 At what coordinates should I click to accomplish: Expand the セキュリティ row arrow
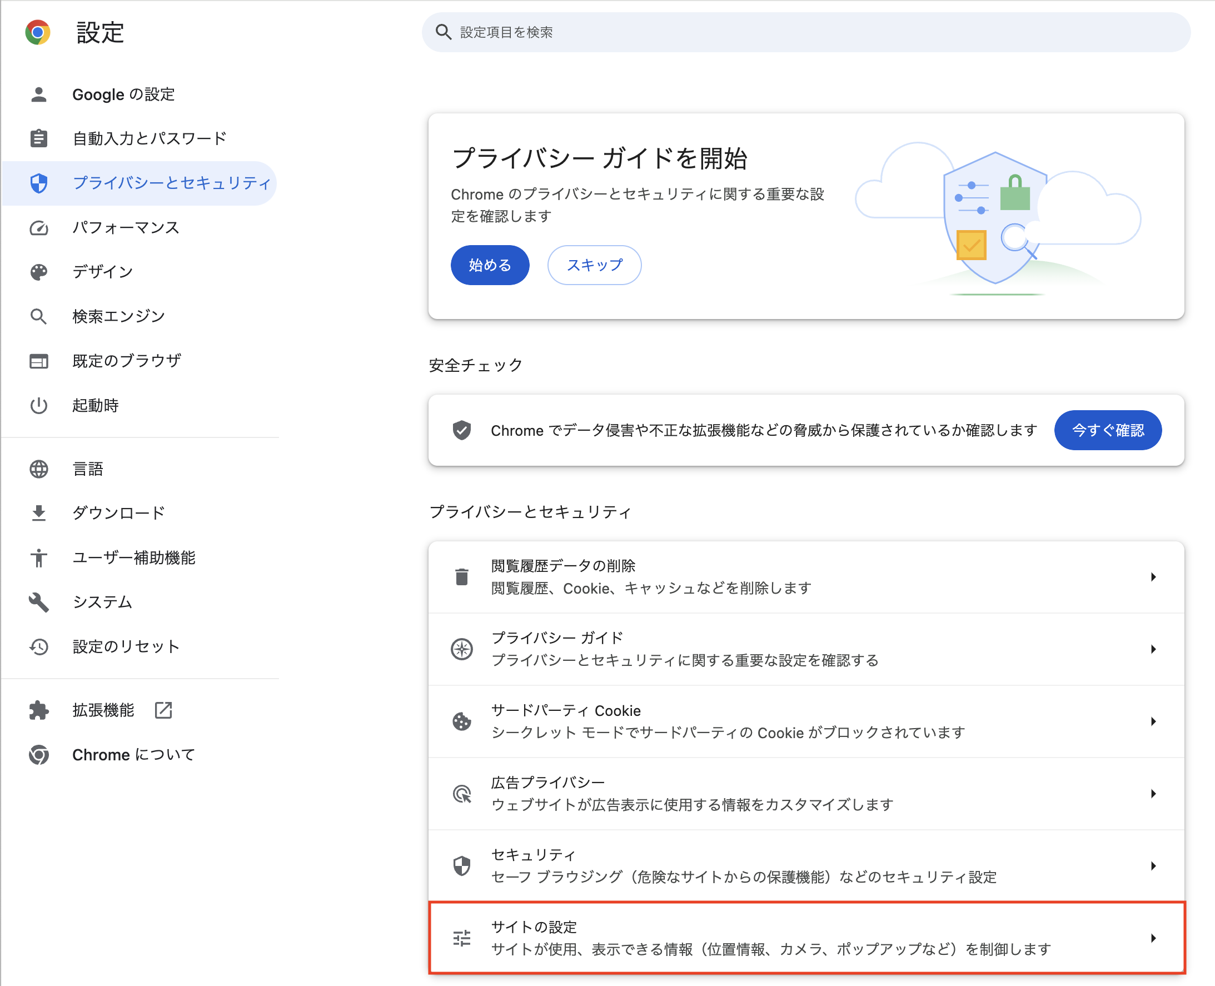pyautogui.click(x=1153, y=865)
